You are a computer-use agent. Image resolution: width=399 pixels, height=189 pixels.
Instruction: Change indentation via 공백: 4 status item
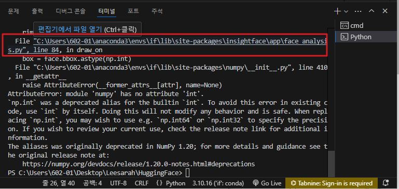(92, 183)
